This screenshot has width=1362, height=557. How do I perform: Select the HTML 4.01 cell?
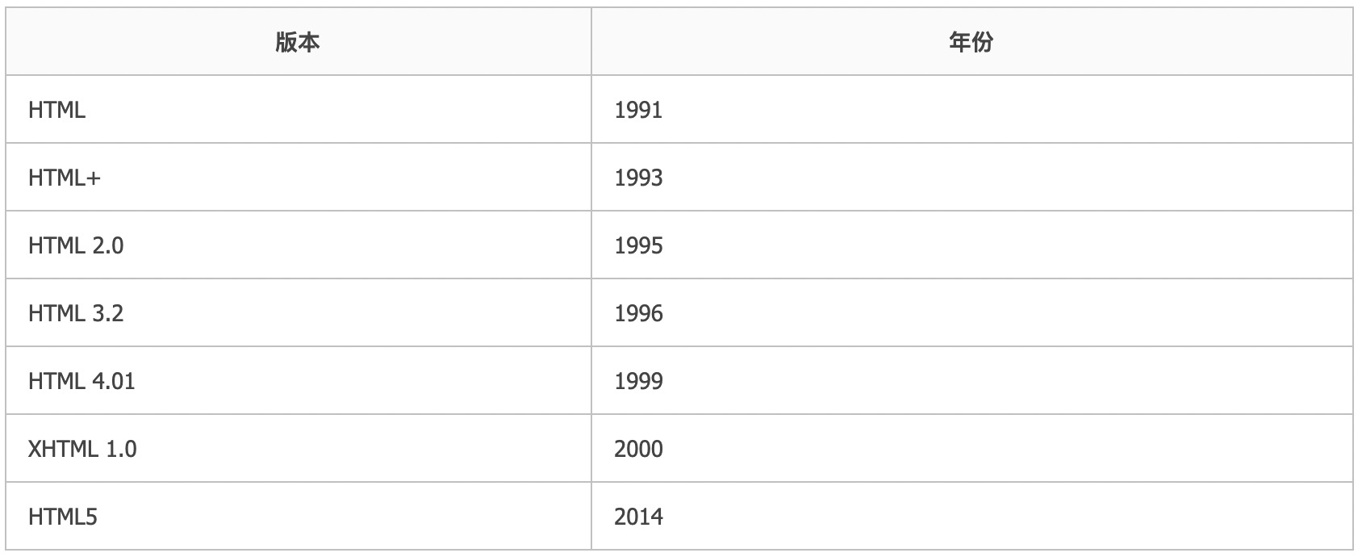tap(299, 381)
